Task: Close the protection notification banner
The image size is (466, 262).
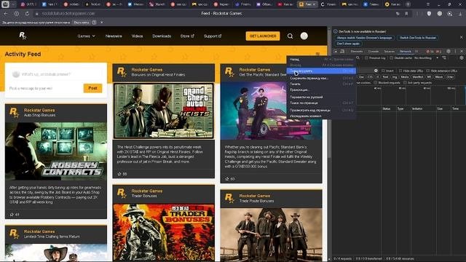Action: pos(102,23)
